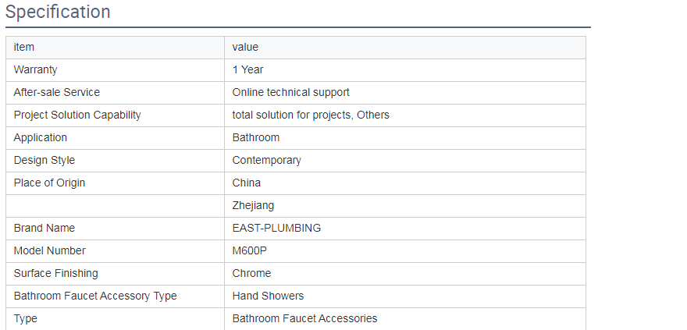Click Project Solution Capability label
This screenshot has height=330, width=687.
tap(77, 115)
